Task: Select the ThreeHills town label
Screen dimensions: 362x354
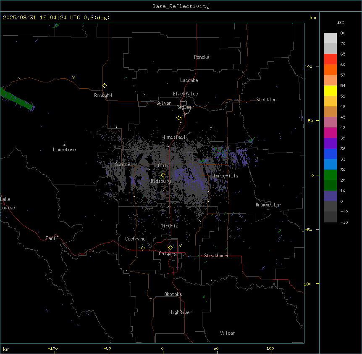Action: point(226,176)
